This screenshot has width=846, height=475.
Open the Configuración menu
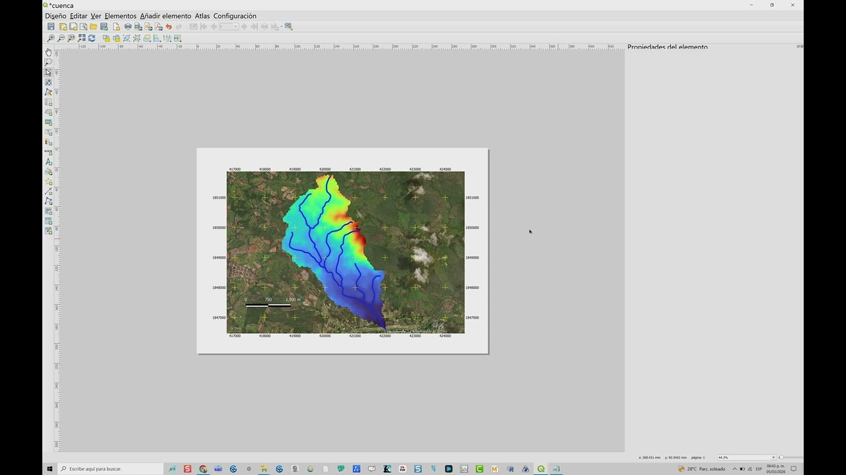(x=235, y=16)
